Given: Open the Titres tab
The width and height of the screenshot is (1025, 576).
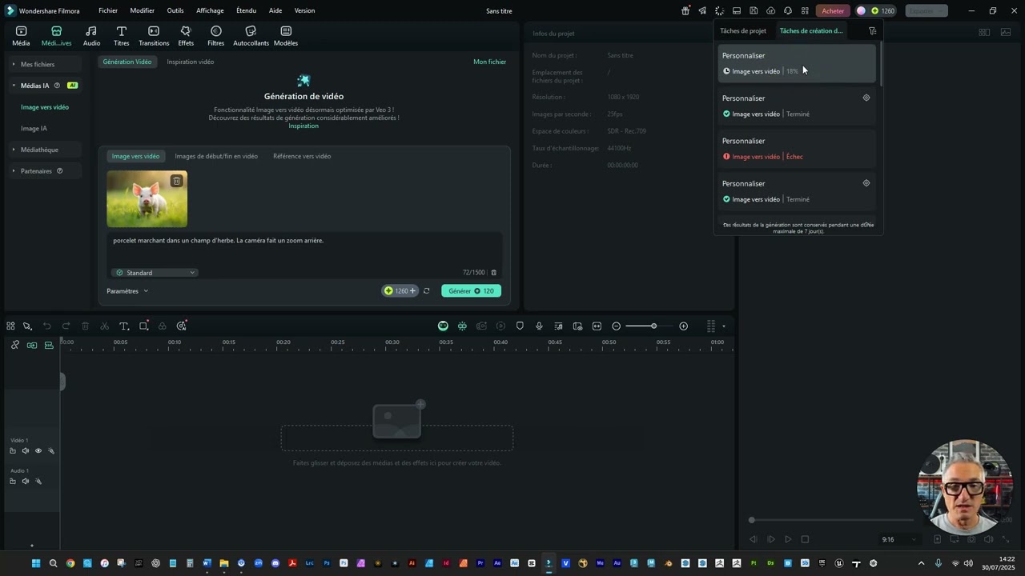Looking at the screenshot, I should pyautogui.click(x=121, y=36).
